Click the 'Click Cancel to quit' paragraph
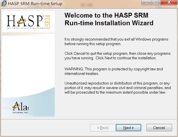The width and height of the screenshot is (178, 137). point(118,56)
